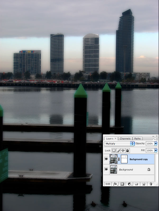The height and width of the screenshot is (211, 159).
Task: Create a new layer group folder
Action: click(x=137, y=184)
